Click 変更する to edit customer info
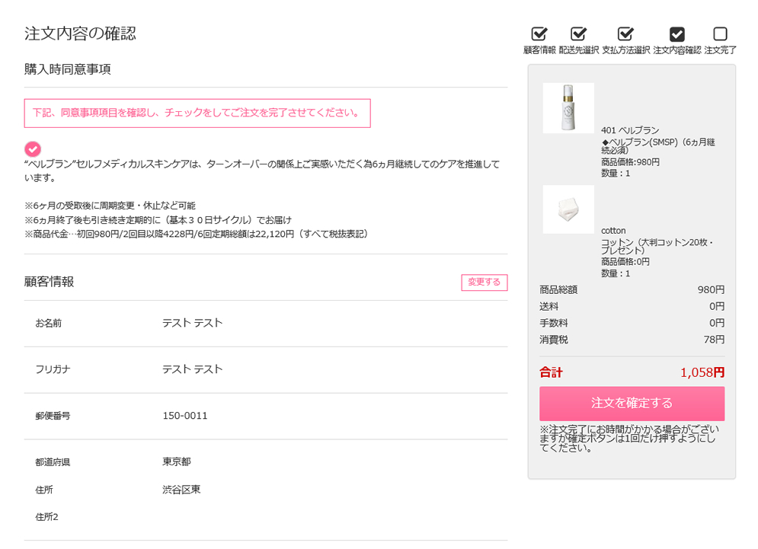Screen dimensions: 758x549 485,282
